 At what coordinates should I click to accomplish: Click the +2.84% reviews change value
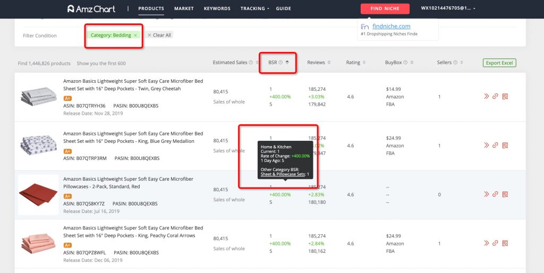point(316,243)
